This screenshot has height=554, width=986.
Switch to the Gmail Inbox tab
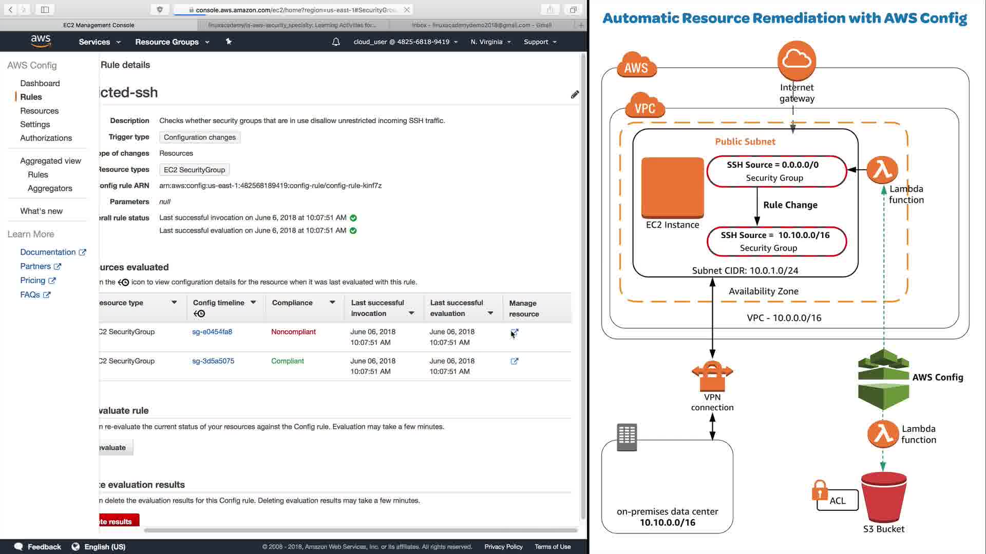coord(482,25)
